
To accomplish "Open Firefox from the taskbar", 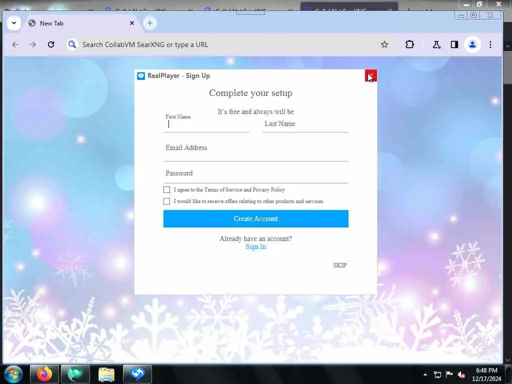I will pos(44,374).
